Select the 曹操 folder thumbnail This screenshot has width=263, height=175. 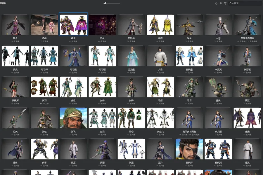tap(248, 118)
